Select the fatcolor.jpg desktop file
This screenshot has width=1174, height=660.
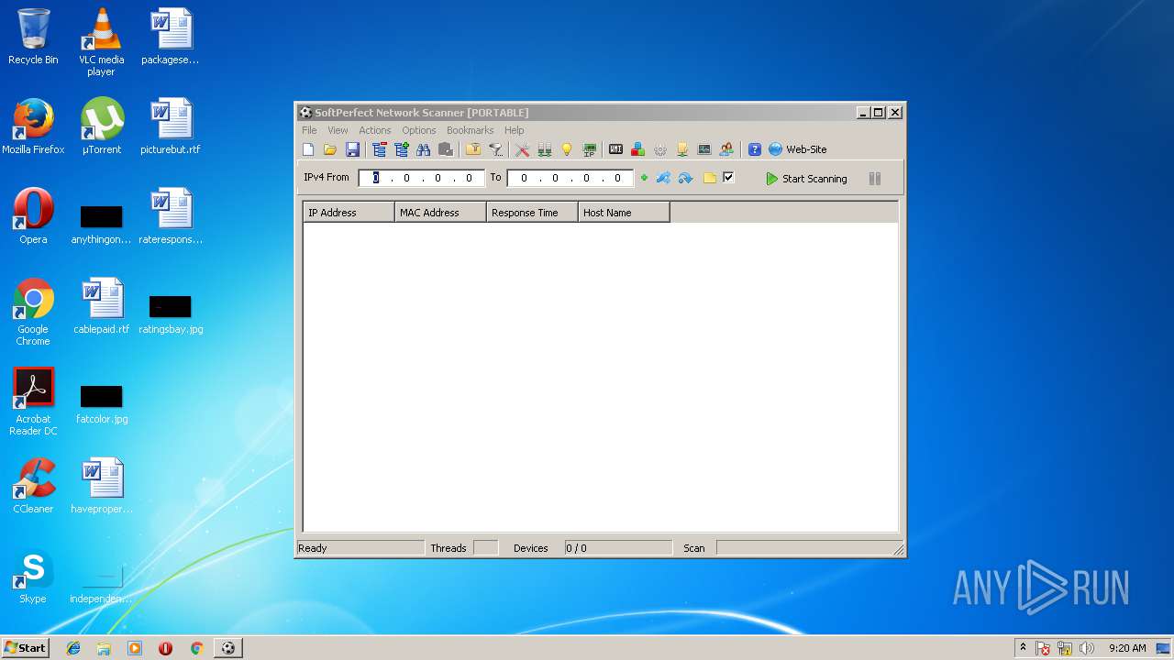click(102, 402)
